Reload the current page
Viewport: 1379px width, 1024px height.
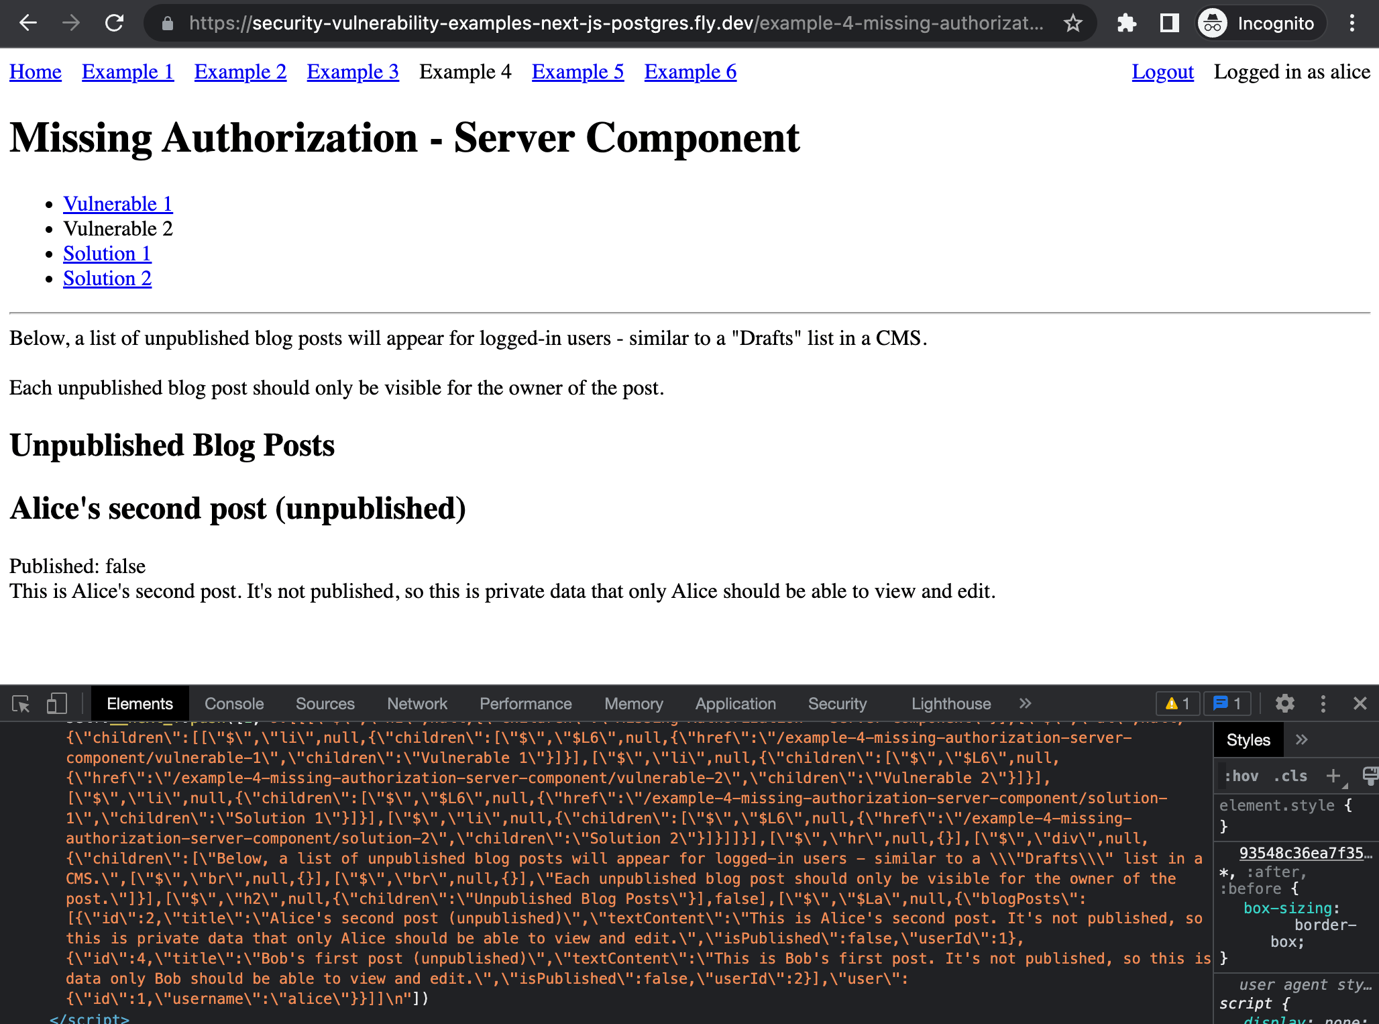115,23
